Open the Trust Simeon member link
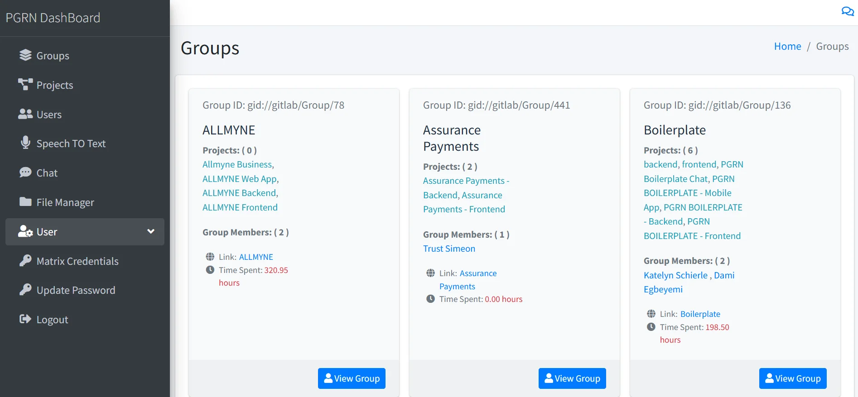858x397 pixels. 449,249
